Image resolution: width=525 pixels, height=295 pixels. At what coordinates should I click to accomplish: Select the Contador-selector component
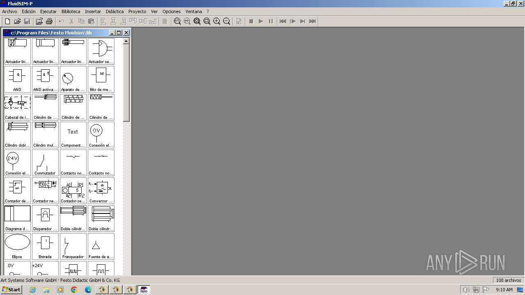73,191
